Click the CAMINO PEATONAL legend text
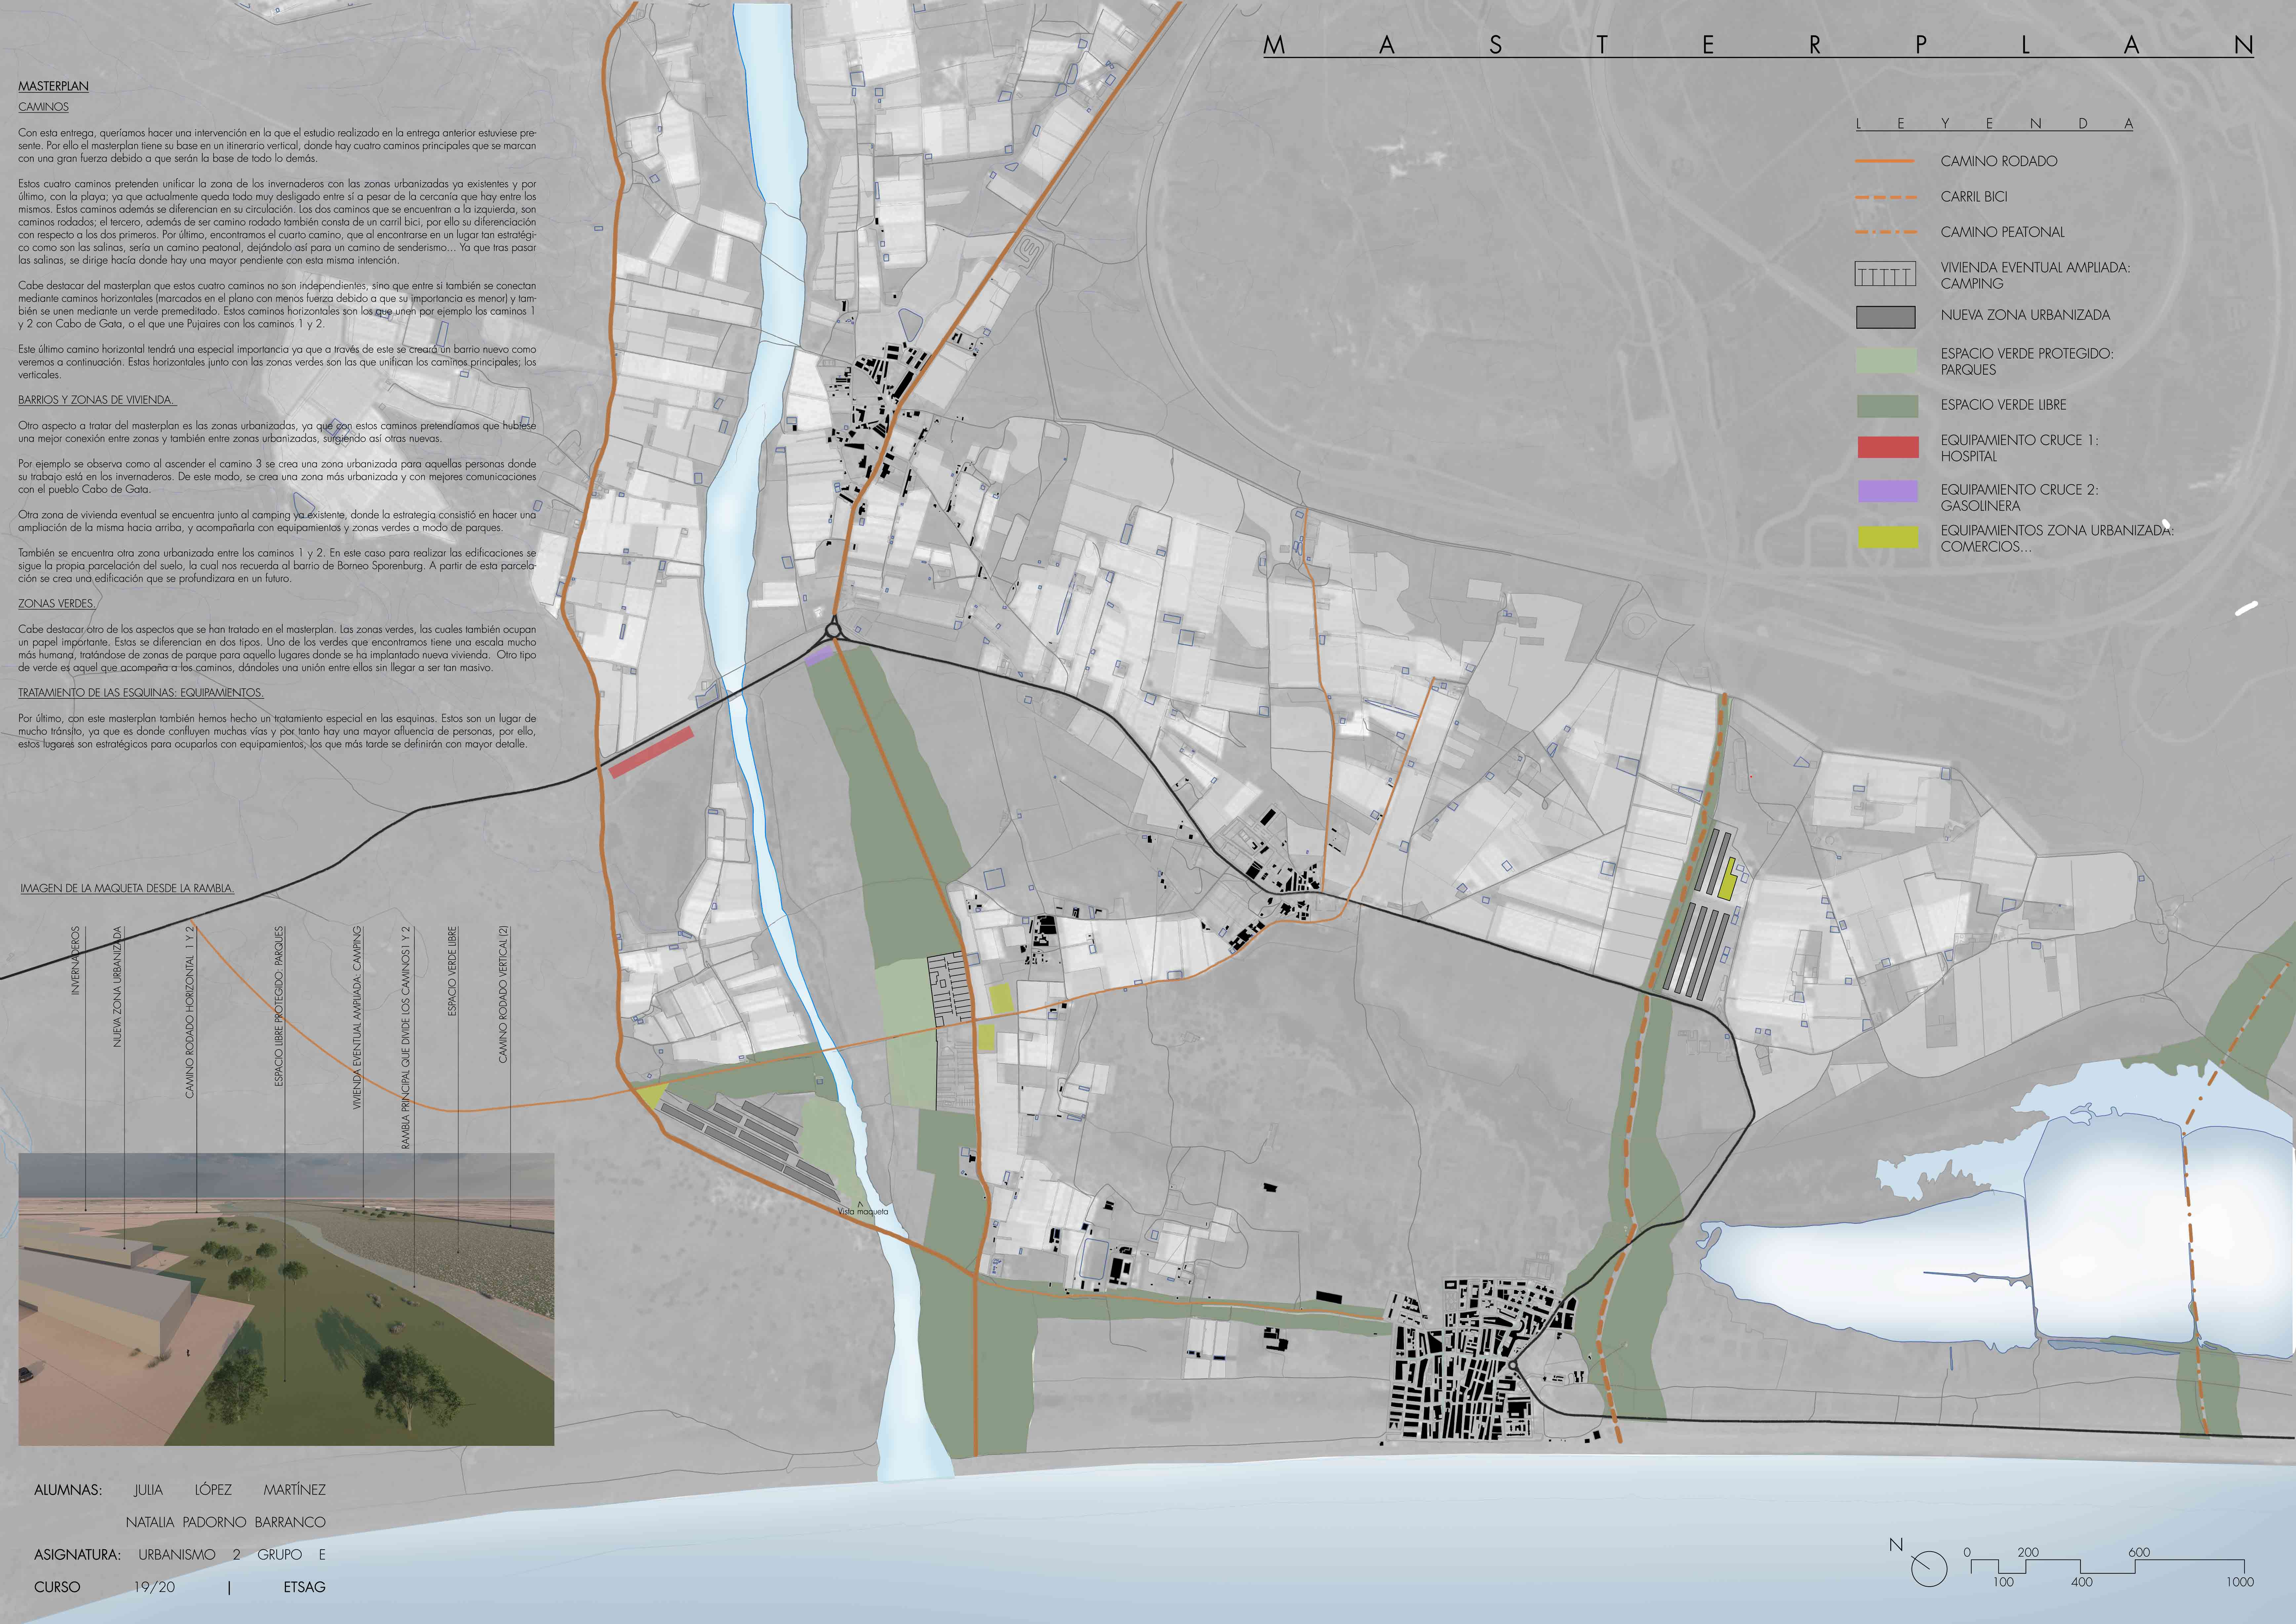 (2003, 232)
